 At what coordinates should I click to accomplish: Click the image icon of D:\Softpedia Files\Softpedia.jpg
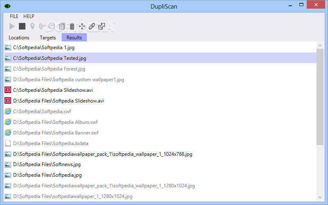(x=8, y=175)
